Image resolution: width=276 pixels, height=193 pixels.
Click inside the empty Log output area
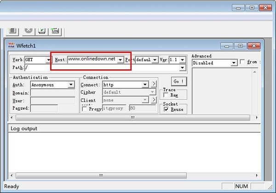coord(134,152)
